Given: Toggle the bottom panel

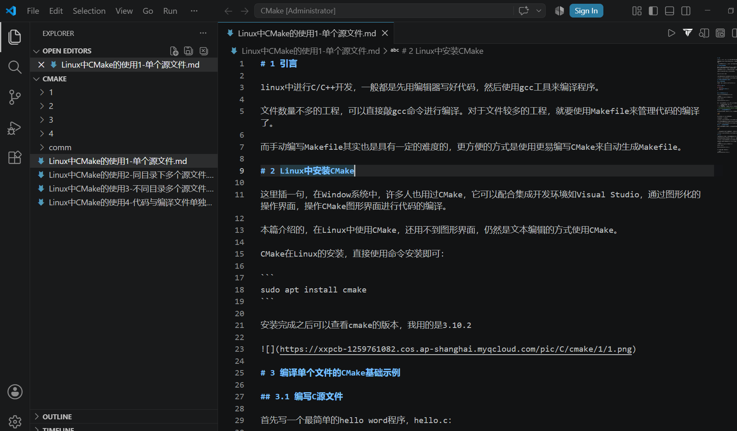Looking at the screenshot, I should pos(669,11).
